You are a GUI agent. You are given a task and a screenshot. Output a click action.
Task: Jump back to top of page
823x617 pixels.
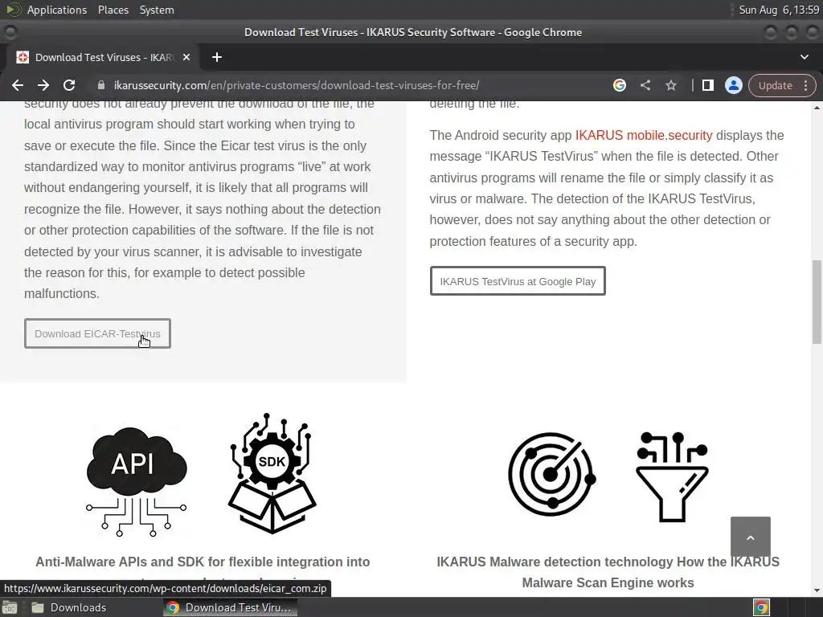(x=751, y=536)
